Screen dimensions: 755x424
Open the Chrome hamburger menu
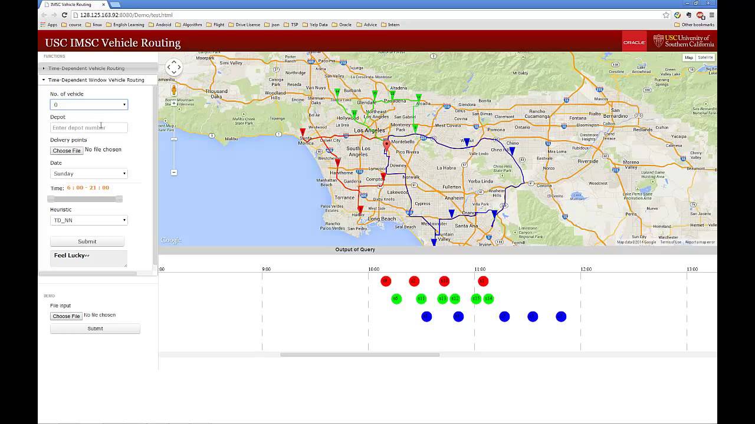712,15
